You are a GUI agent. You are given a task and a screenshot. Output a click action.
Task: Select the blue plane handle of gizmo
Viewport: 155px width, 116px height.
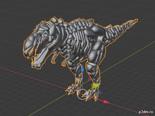100,93
